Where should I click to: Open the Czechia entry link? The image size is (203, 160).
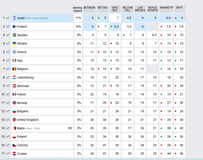pyautogui.click(x=22, y=145)
